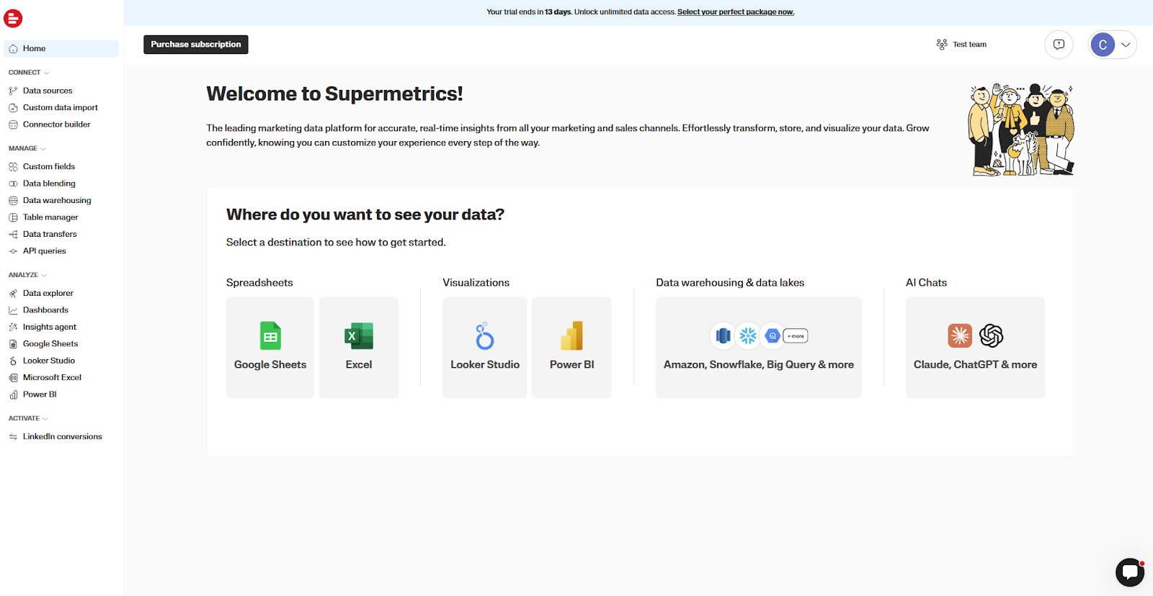Image resolution: width=1153 pixels, height=596 pixels.
Task: Click the Snowflake logo icon
Action: click(x=748, y=335)
